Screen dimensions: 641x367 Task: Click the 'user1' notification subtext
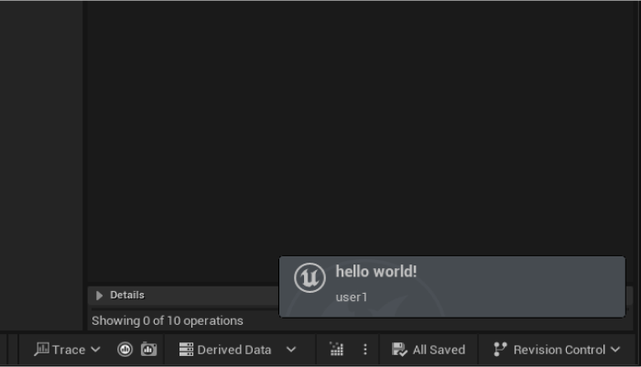point(352,297)
